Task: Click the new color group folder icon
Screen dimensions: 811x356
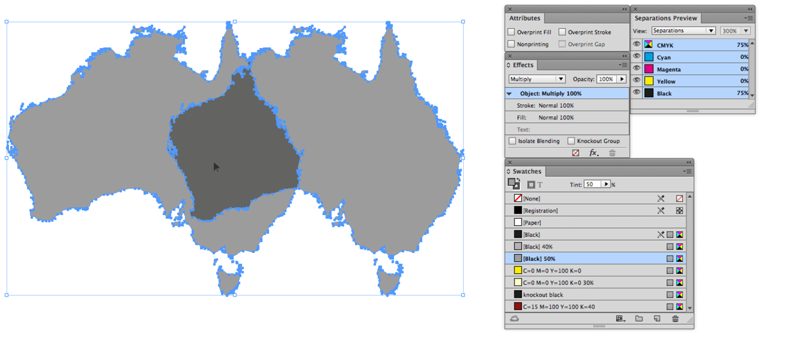Action: pos(639,319)
